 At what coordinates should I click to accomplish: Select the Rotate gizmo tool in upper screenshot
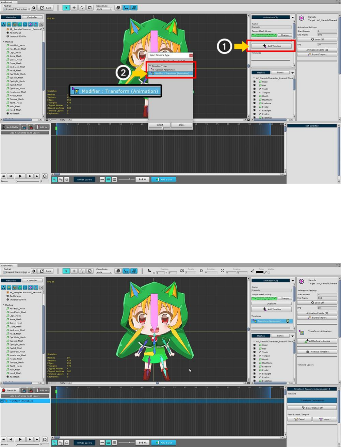tap(82, 8)
